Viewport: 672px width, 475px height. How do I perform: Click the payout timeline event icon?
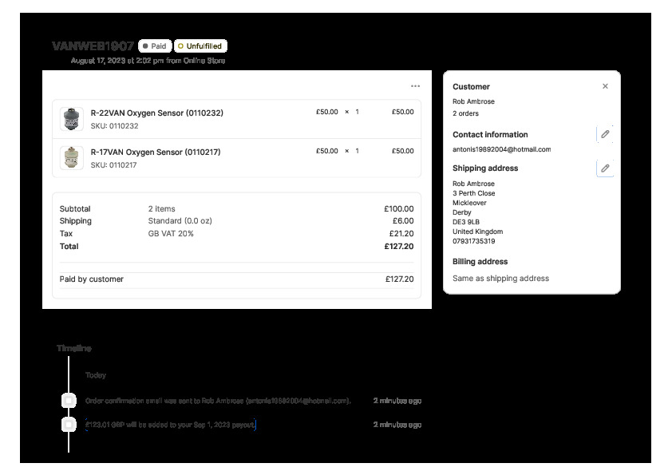(69, 425)
